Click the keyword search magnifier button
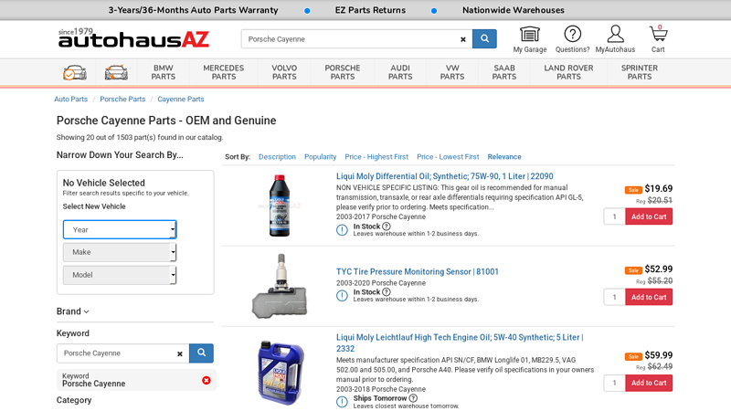Viewport: 731px width, 411px height. click(202, 353)
